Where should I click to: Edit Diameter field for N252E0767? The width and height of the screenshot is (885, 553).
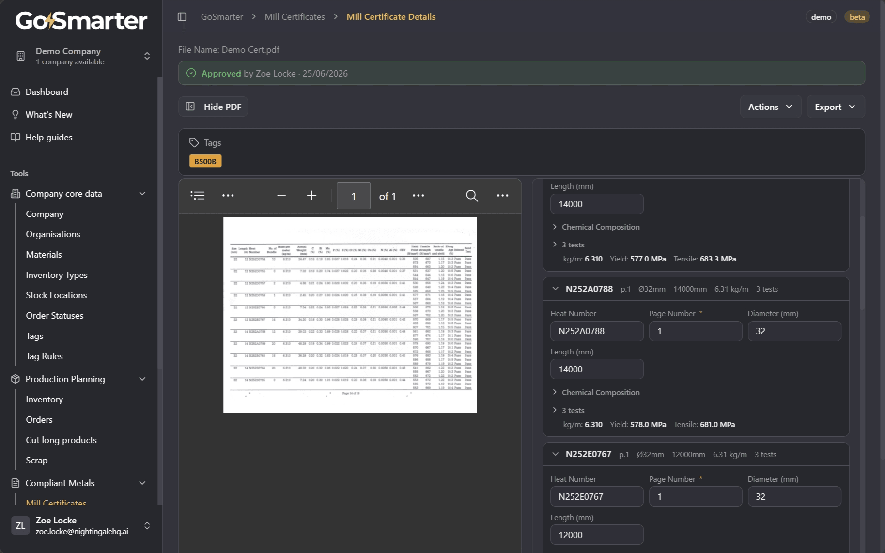[x=794, y=497]
